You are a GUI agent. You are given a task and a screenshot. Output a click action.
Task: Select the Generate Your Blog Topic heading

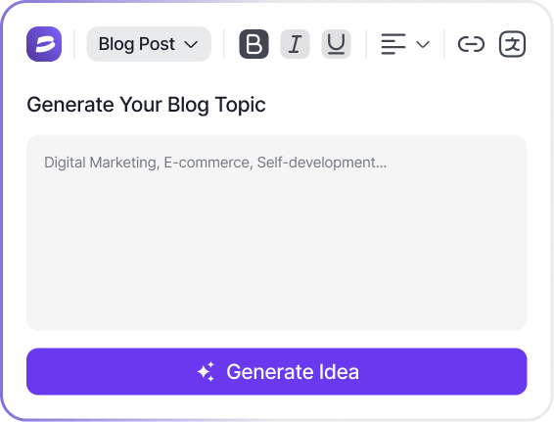pyautogui.click(x=146, y=105)
